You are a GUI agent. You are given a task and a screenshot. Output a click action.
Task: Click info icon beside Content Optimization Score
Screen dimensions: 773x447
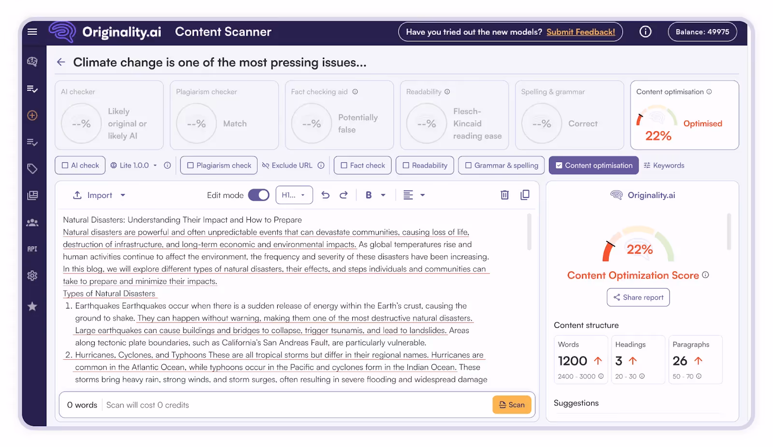(x=705, y=275)
